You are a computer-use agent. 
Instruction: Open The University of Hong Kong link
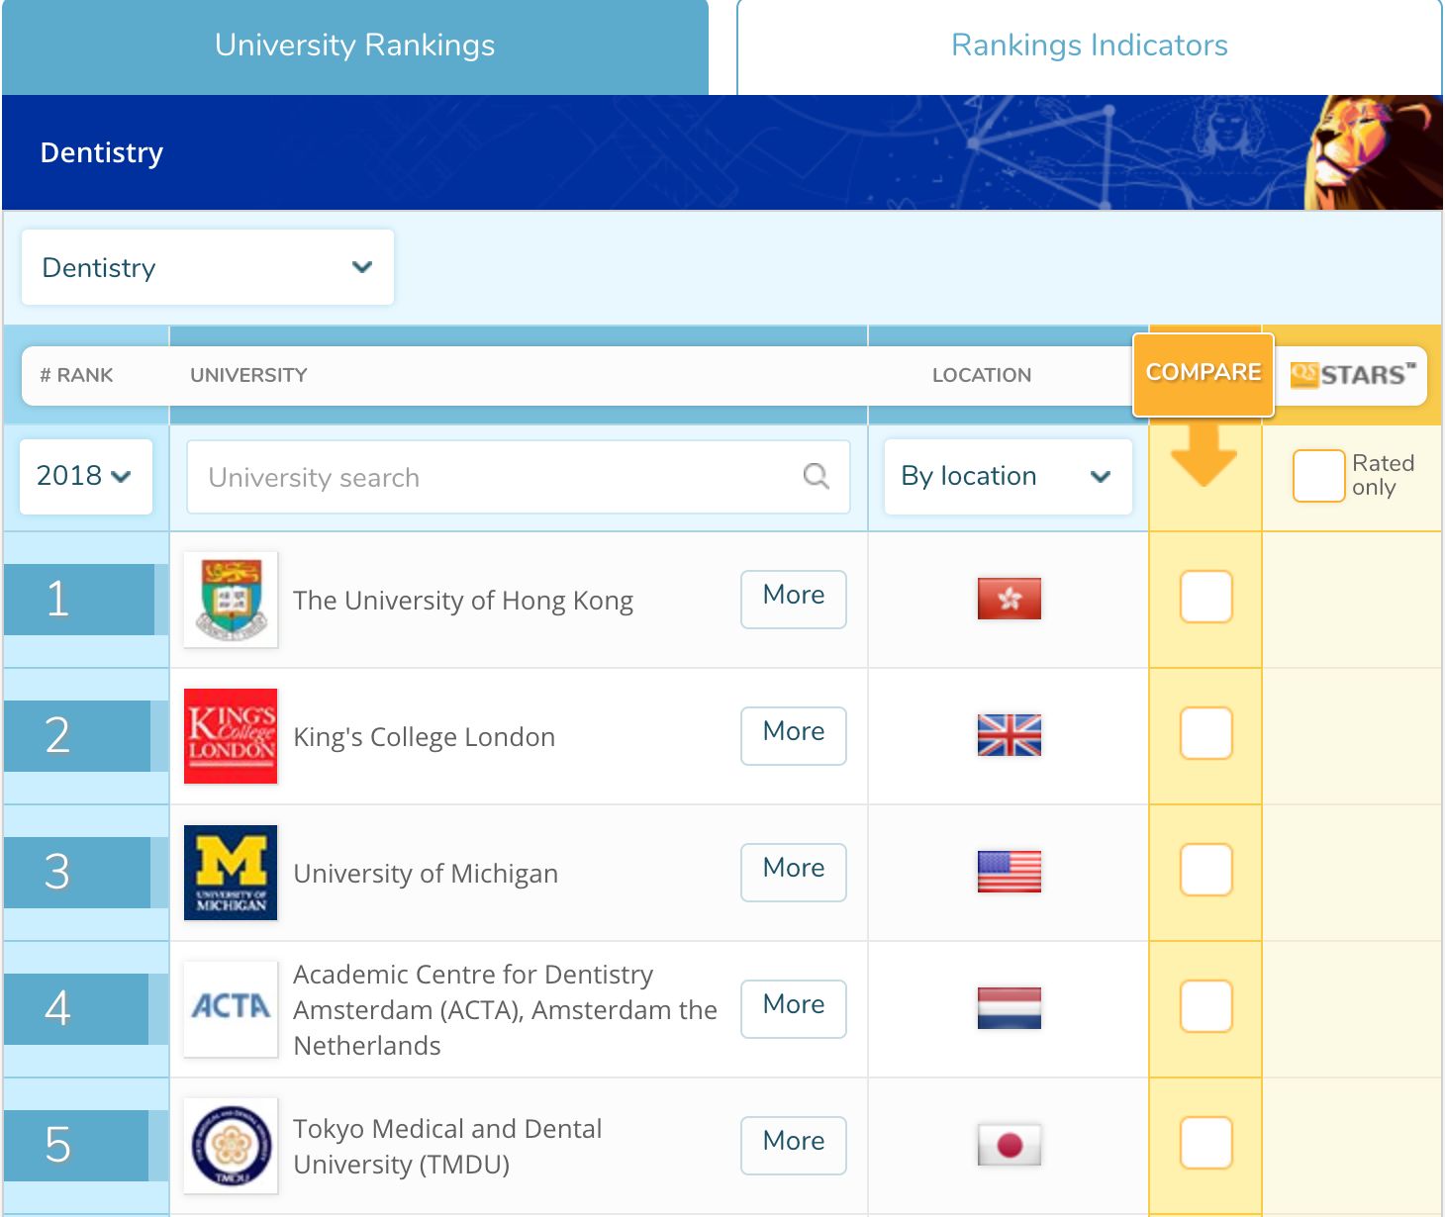click(463, 601)
